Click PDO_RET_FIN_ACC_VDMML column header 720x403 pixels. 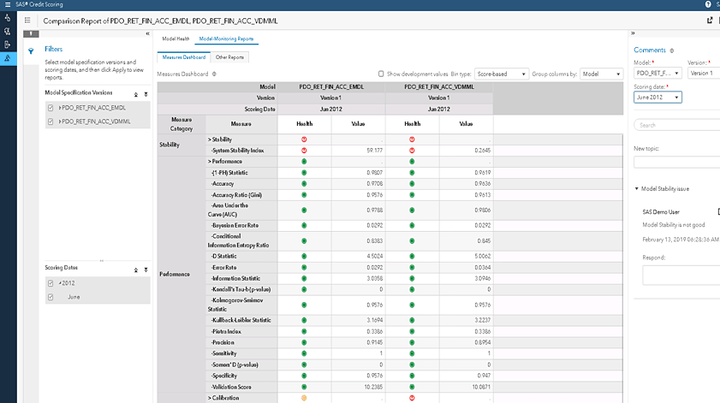click(x=439, y=86)
